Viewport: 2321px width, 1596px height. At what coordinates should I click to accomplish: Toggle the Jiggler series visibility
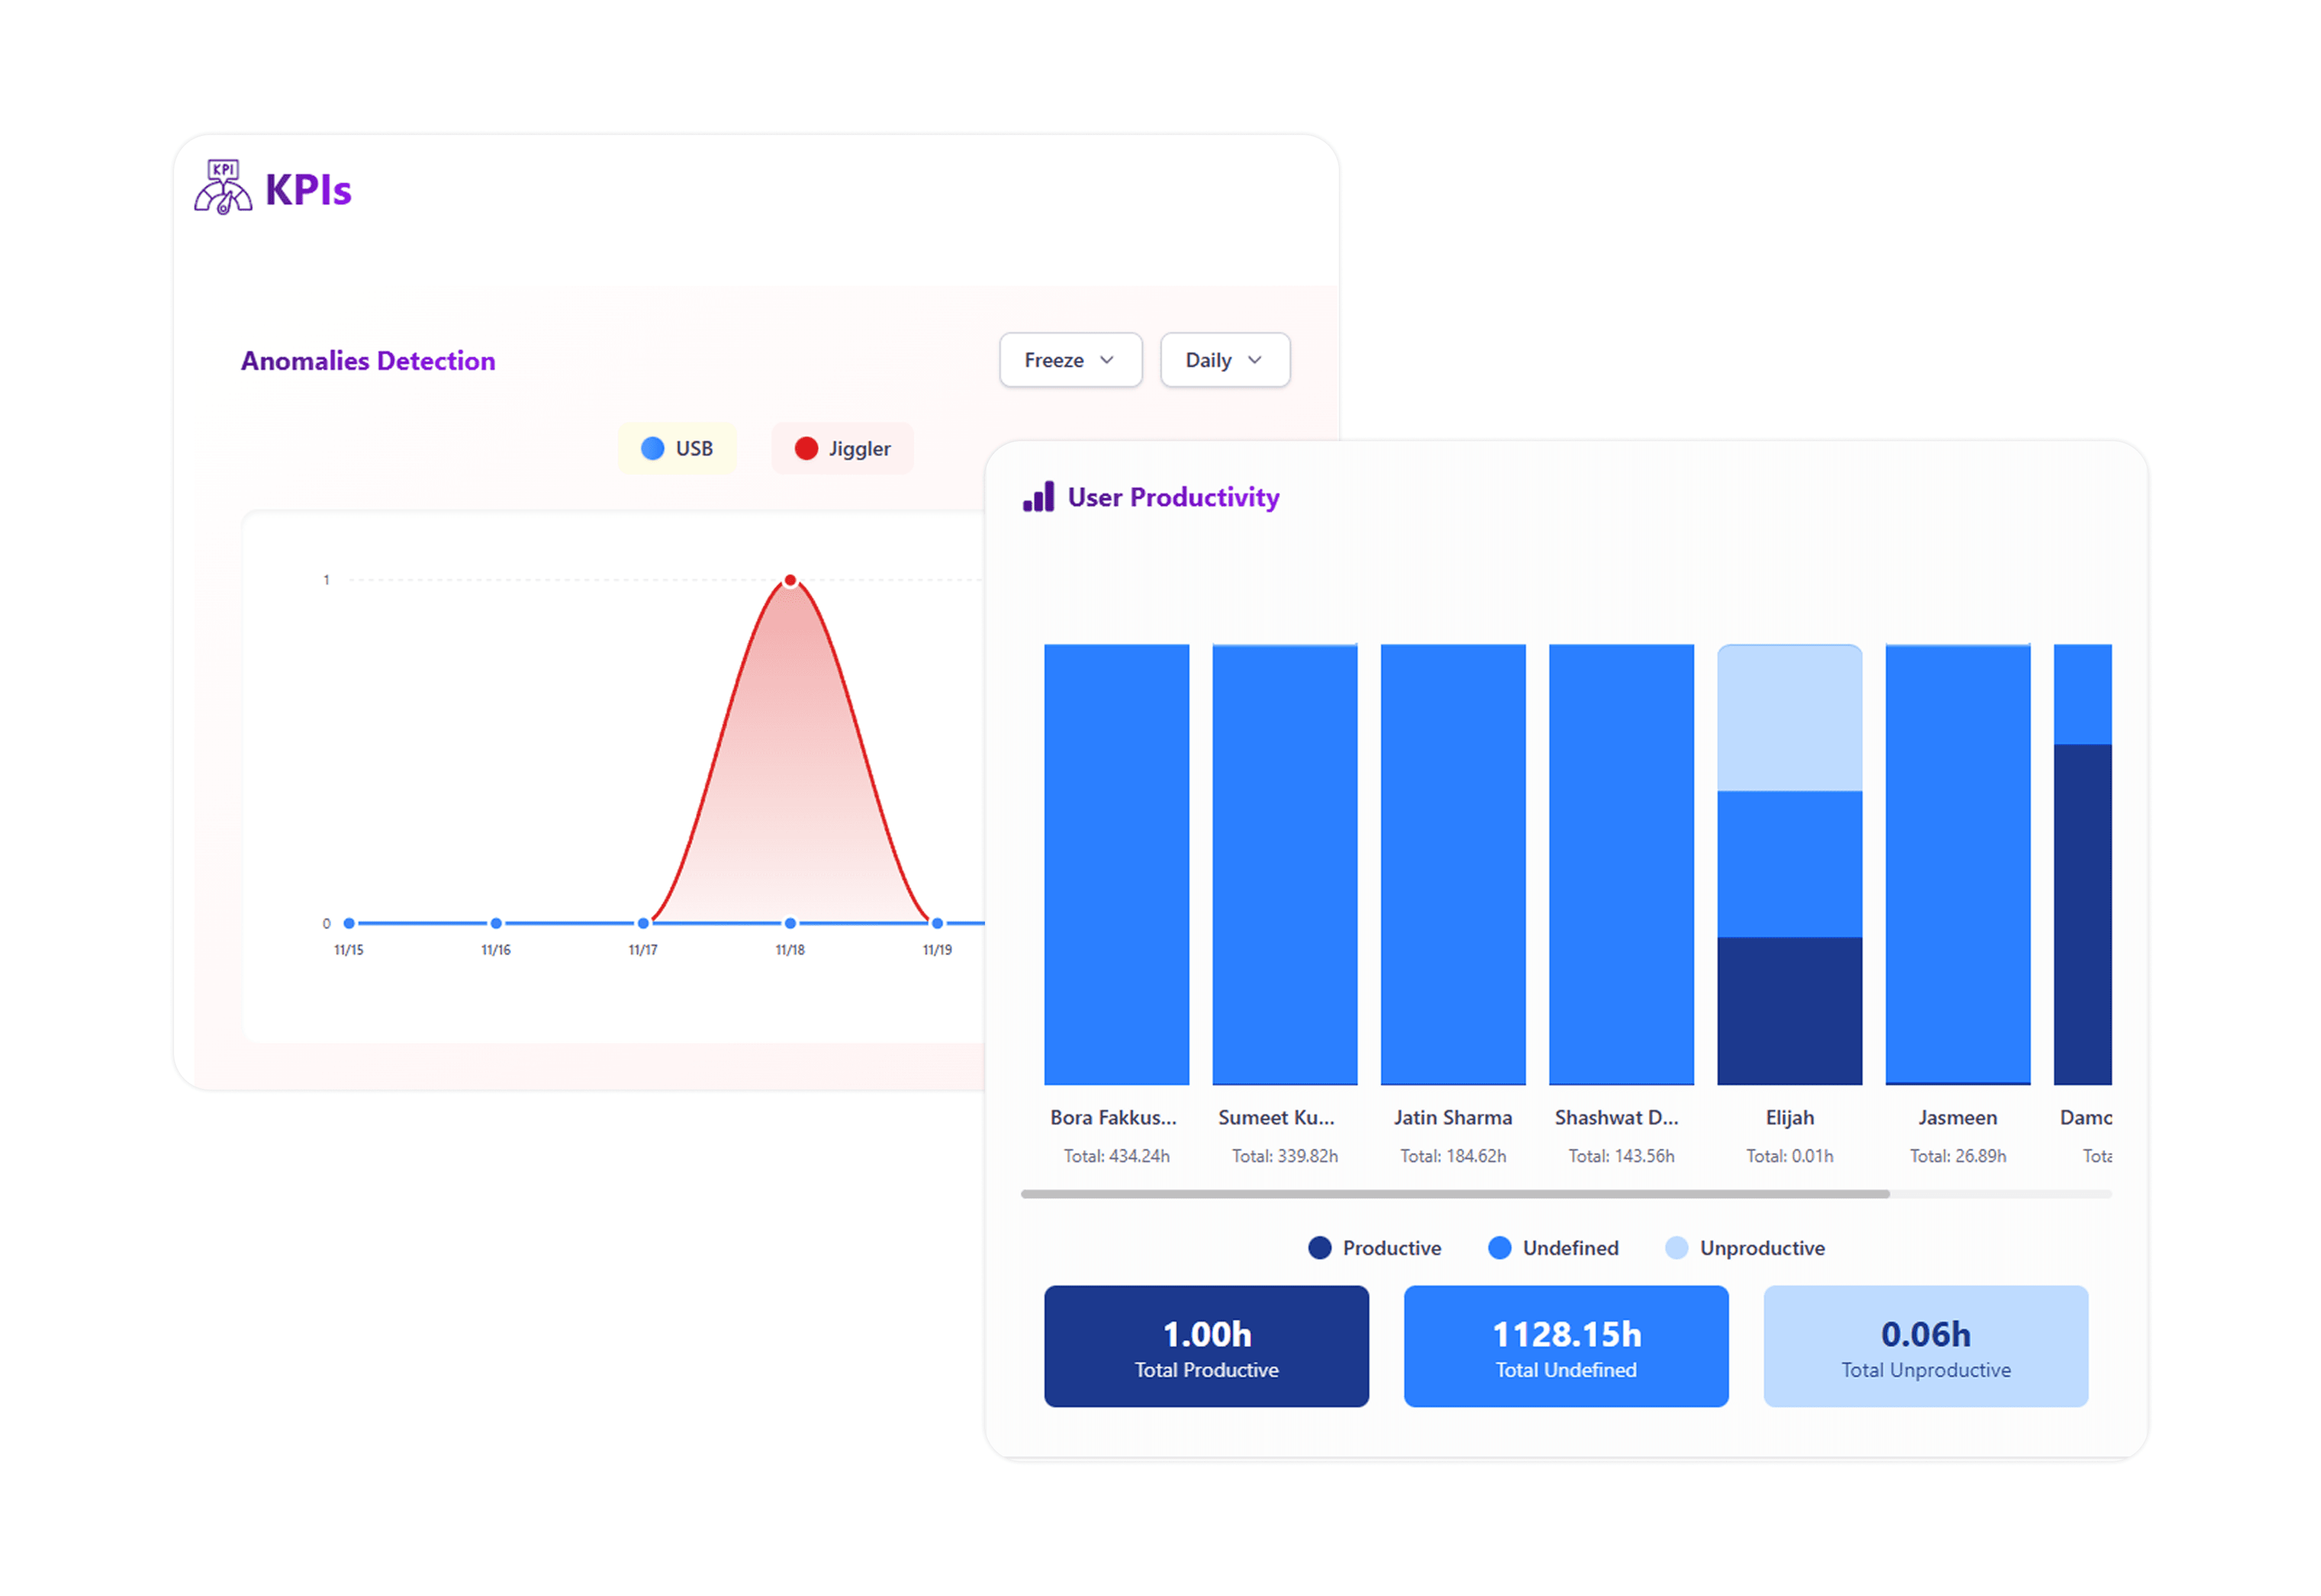[x=841, y=448]
